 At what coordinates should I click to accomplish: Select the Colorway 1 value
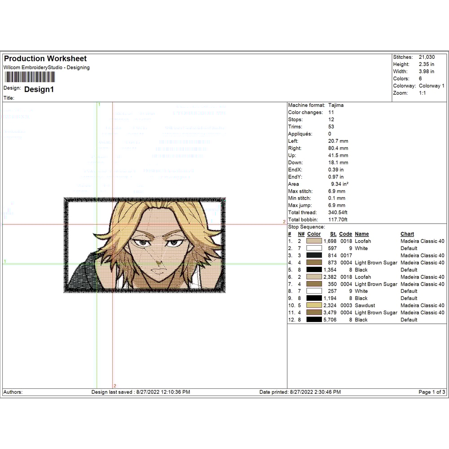431,86
